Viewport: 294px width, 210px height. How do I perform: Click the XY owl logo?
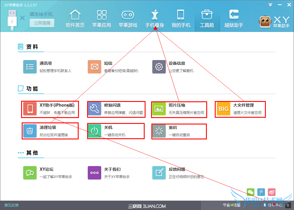point(265,22)
